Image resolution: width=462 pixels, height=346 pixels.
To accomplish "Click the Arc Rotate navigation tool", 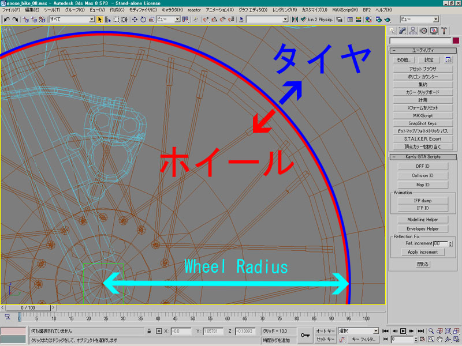I will 448,339.
